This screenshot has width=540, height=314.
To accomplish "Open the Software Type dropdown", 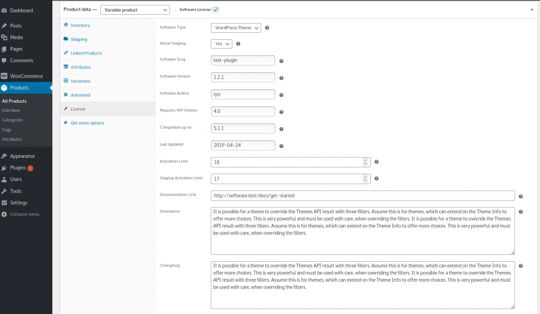I will tap(236, 28).
